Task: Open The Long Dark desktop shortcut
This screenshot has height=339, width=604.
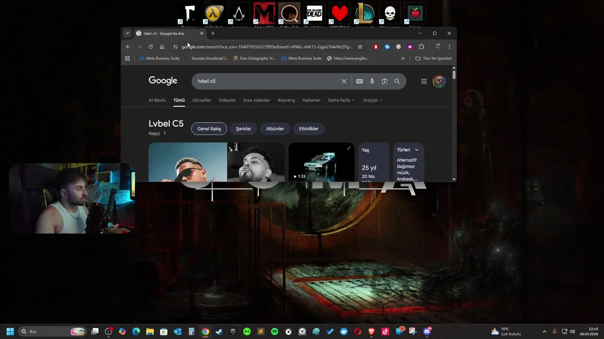Action: [189, 14]
